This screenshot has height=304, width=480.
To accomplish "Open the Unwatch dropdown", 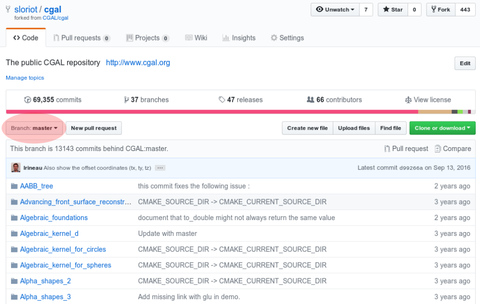I will 335,10.
